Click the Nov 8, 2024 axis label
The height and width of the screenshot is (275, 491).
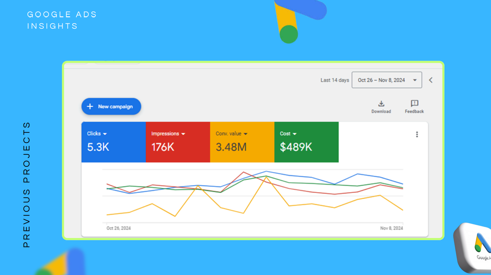pyautogui.click(x=391, y=228)
